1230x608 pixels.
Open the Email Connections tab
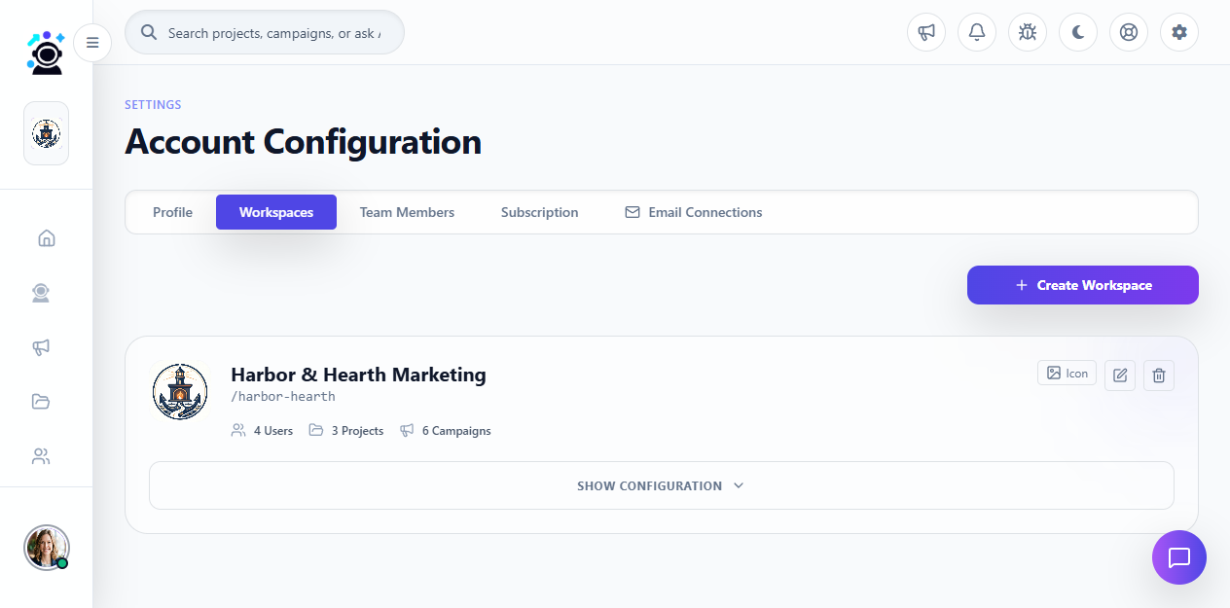click(x=694, y=212)
